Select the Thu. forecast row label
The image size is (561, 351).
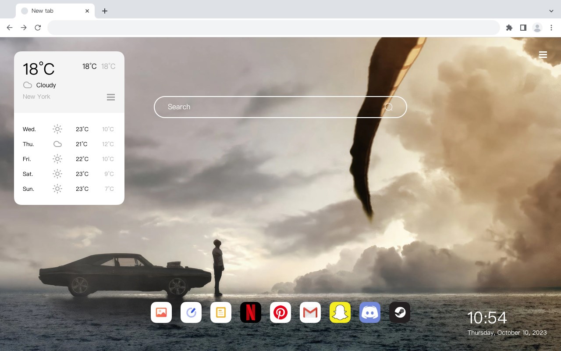pyautogui.click(x=28, y=144)
